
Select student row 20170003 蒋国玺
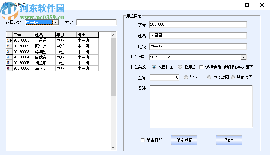[52, 52]
